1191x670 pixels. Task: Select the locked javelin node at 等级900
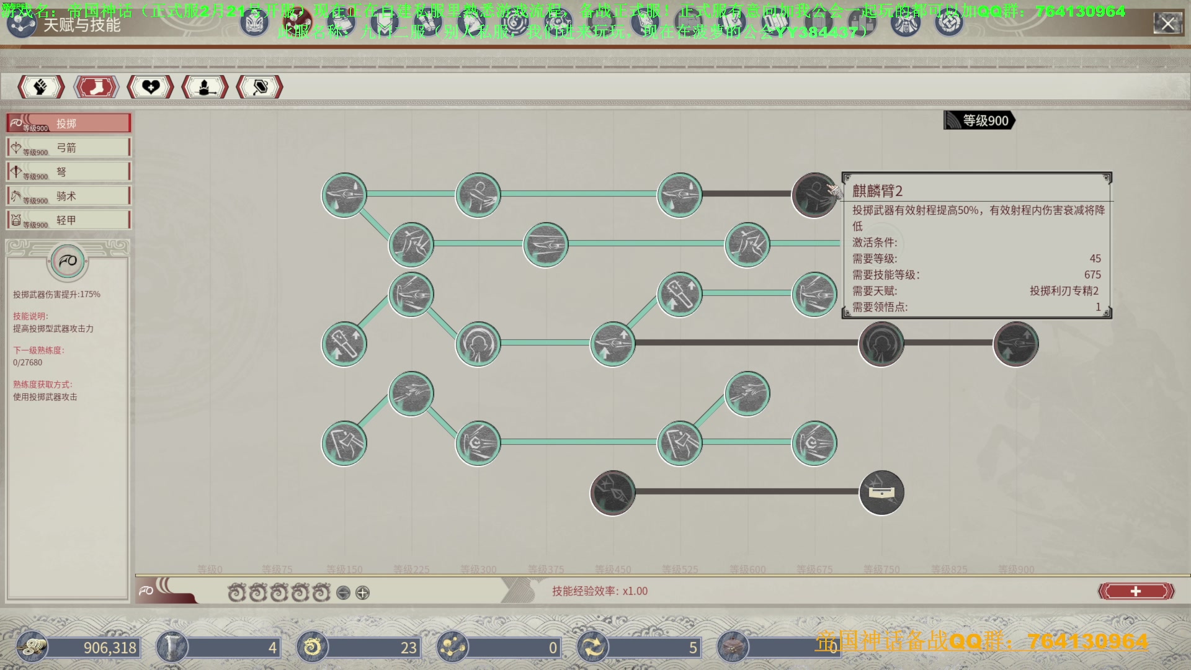(x=1015, y=344)
